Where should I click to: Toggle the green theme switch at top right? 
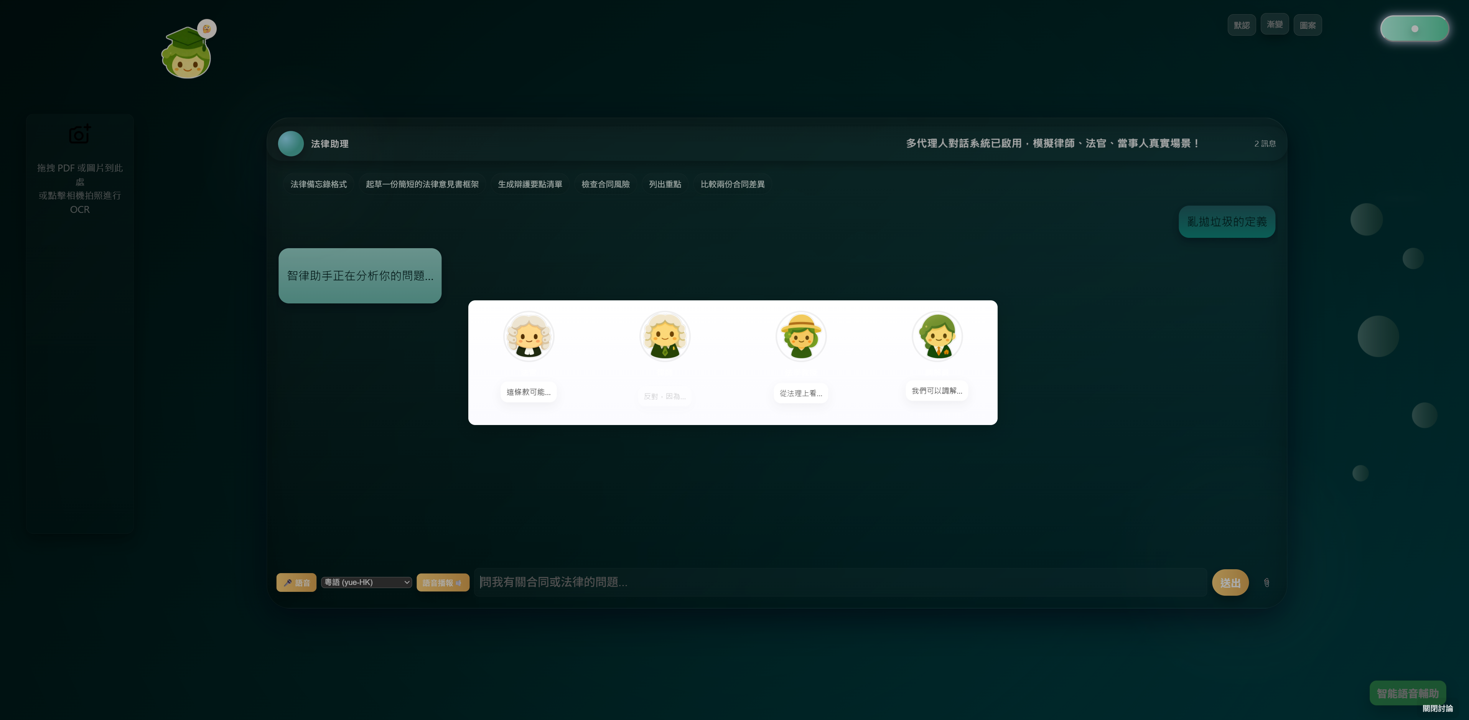(x=1414, y=28)
